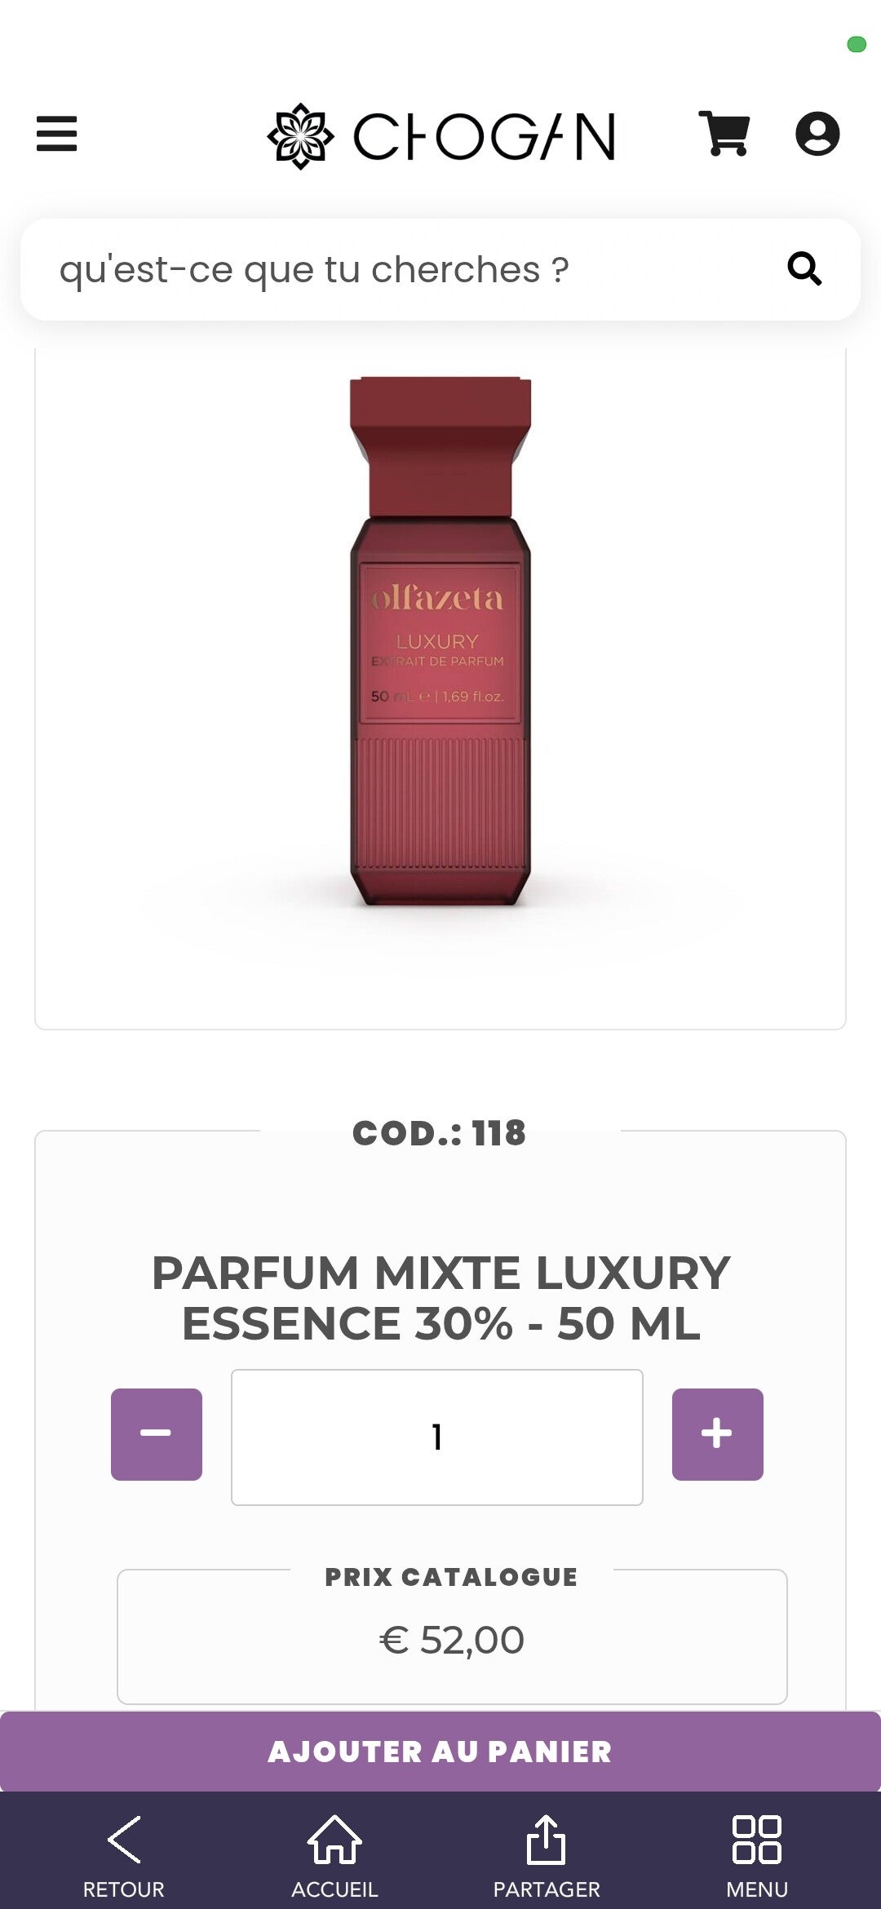Image resolution: width=881 pixels, height=1909 pixels.
Task: Increase quantity with the plus button
Action: click(718, 1434)
